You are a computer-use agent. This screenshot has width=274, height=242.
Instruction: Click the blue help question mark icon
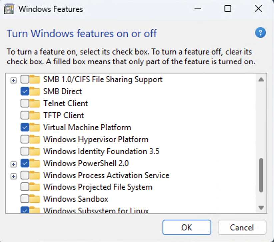(260, 33)
